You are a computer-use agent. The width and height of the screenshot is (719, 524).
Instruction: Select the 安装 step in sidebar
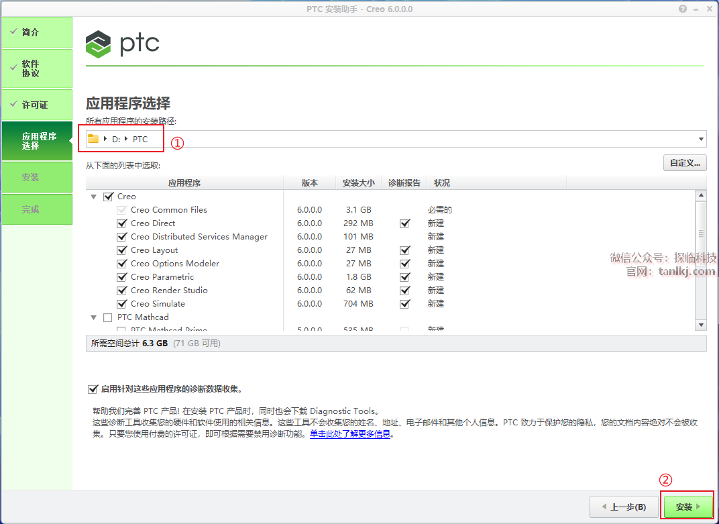pyautogui.click(x=37, y=177)
